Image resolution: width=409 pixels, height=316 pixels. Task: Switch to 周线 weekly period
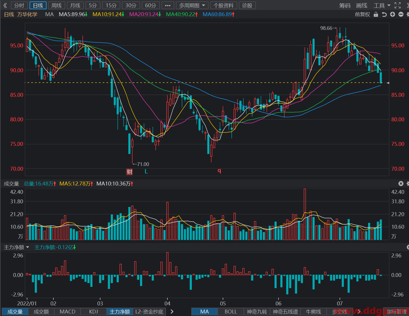pos(57,5)
